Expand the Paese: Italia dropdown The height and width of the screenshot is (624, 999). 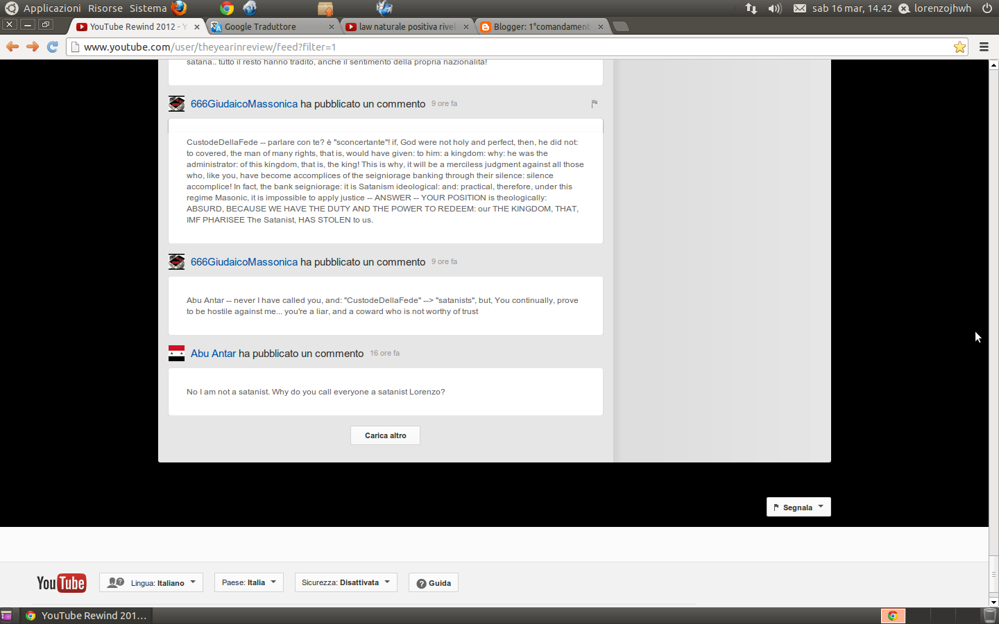[x=248, y=582]
